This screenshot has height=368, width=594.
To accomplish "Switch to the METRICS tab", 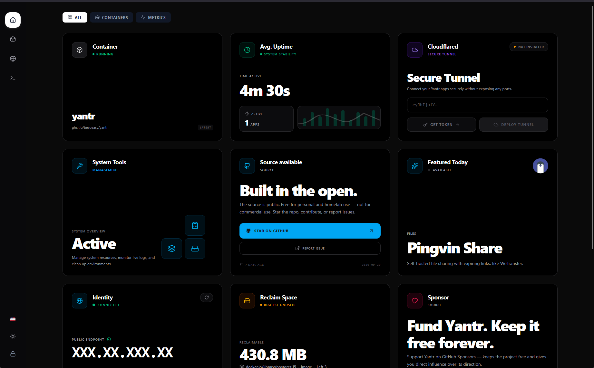I will click(153, 17).
